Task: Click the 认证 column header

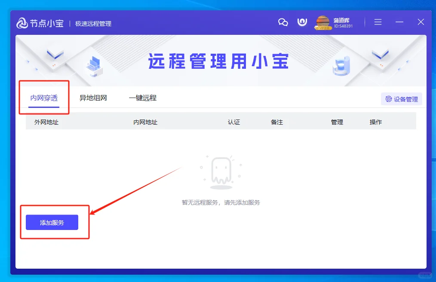Action: [x=234, y=122]
